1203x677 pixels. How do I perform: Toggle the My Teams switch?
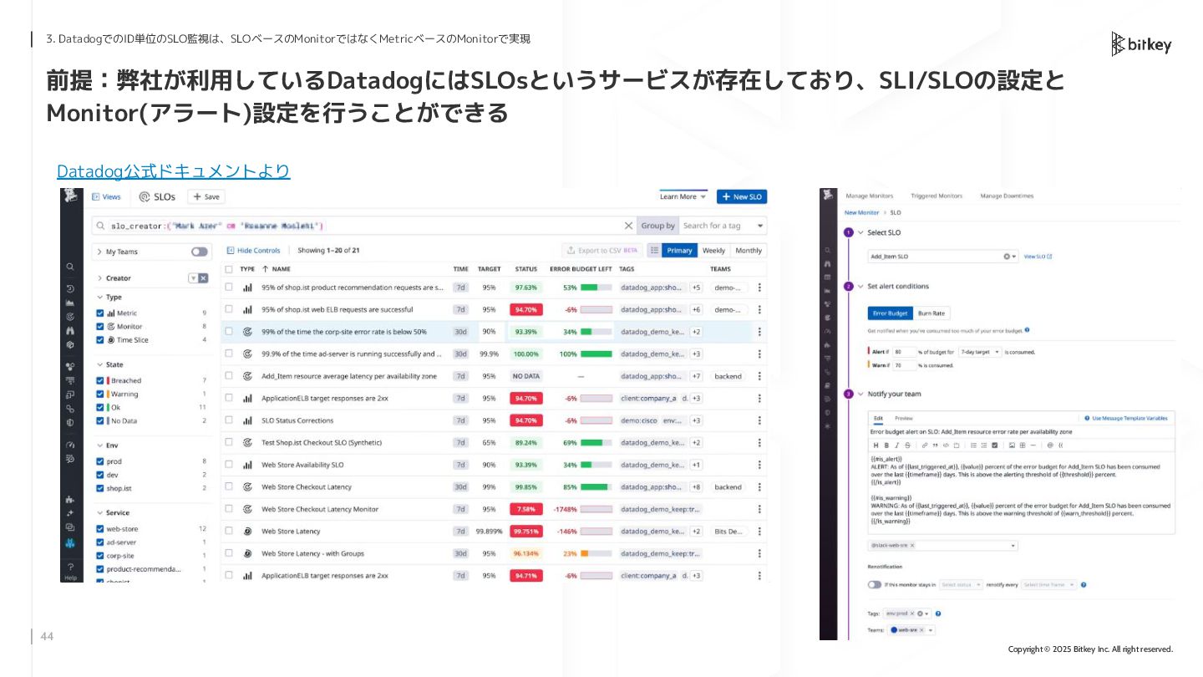199,252
